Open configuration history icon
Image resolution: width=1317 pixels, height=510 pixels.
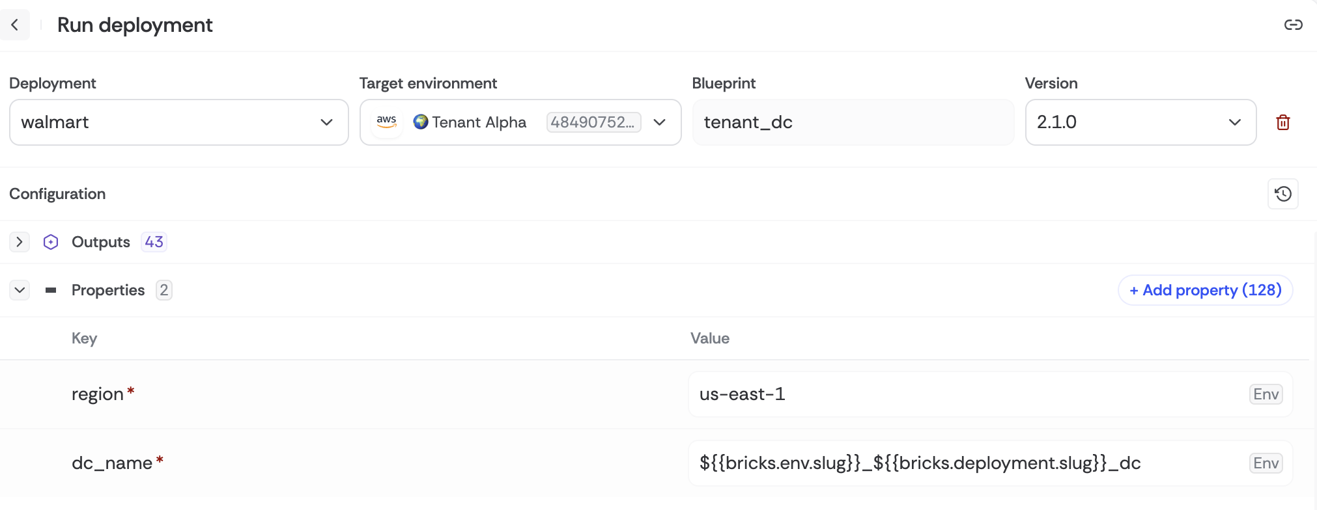(x=1282, y=194)
